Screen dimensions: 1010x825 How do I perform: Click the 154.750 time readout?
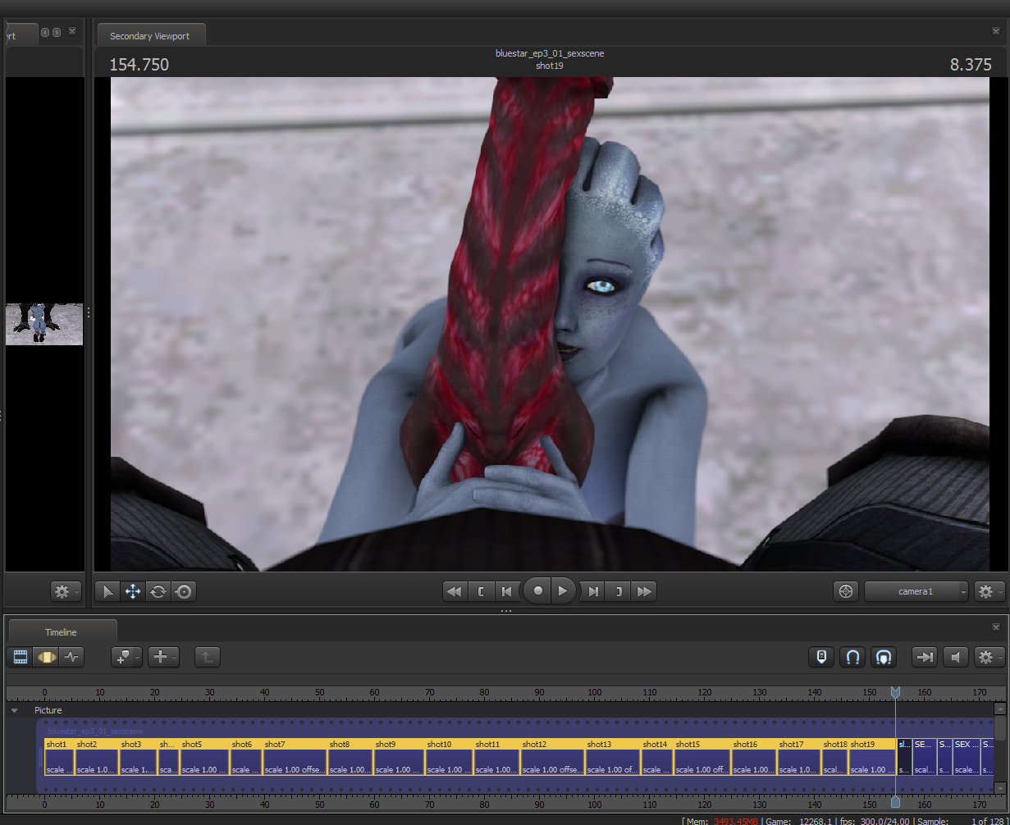[x=139, y=64]
